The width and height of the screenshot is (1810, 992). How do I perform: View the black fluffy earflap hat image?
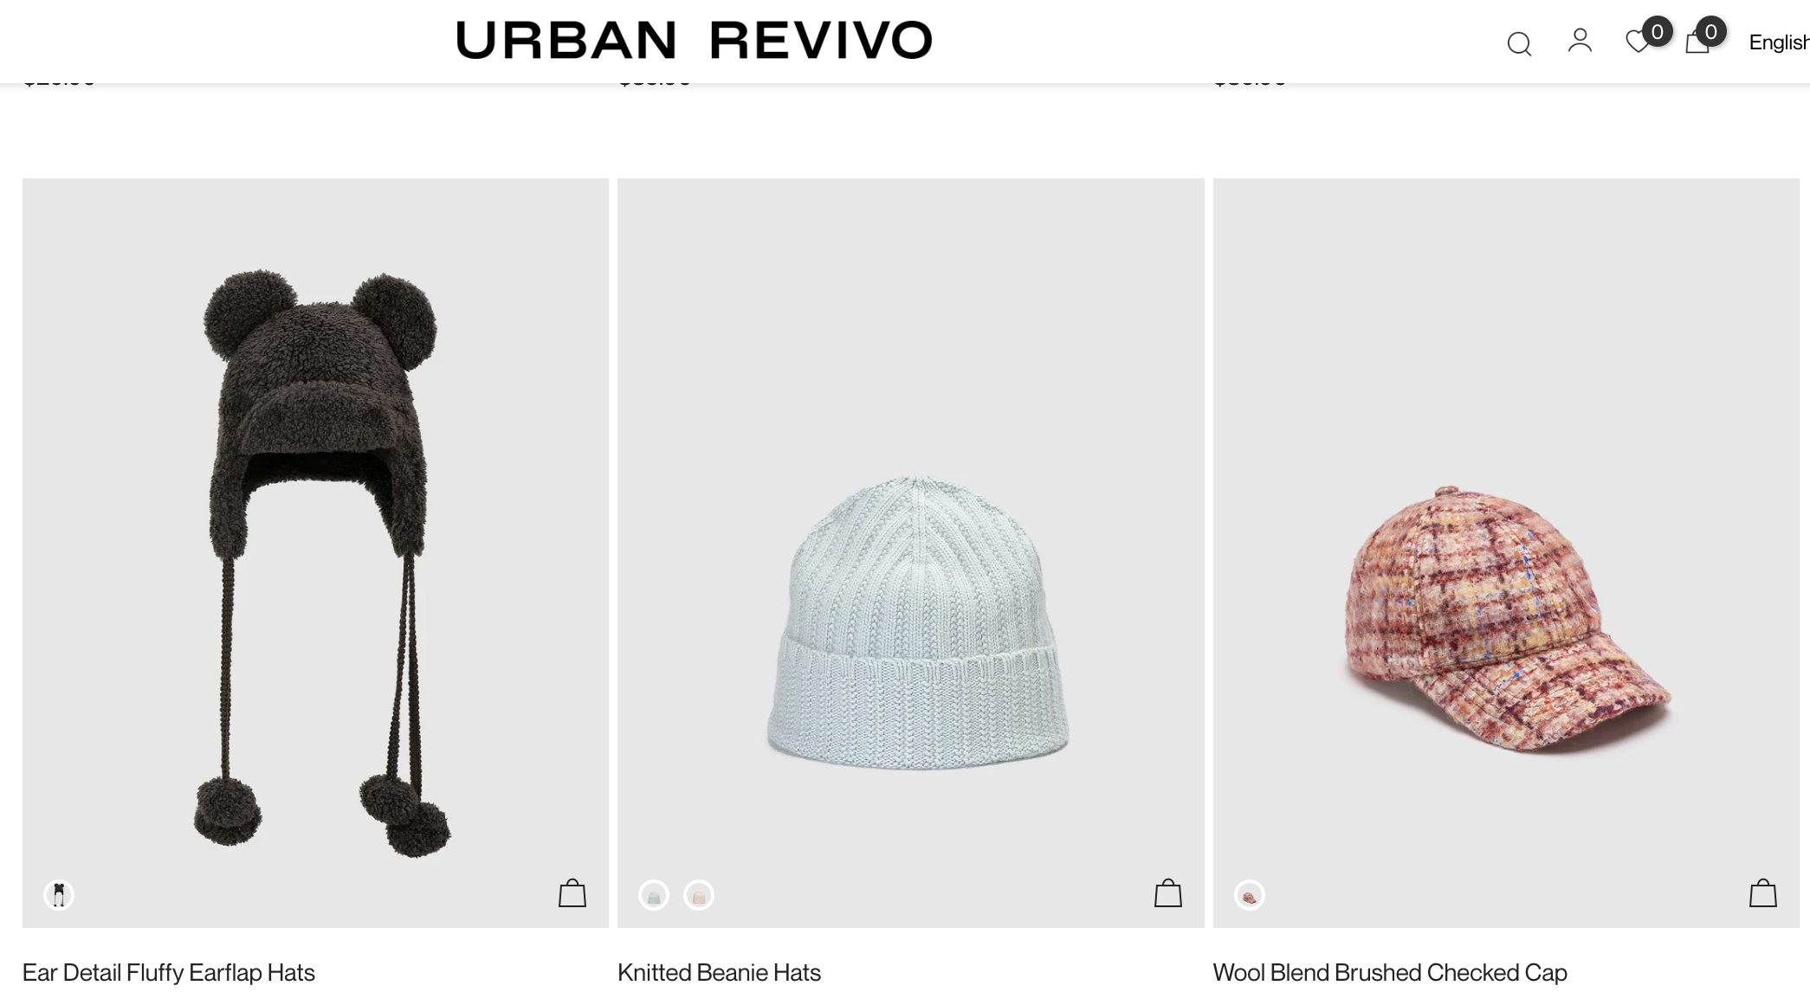coord(315,553)
